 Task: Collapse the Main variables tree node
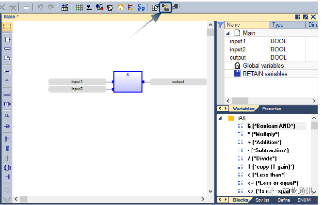pyautogui.click(x=228, y=33)
